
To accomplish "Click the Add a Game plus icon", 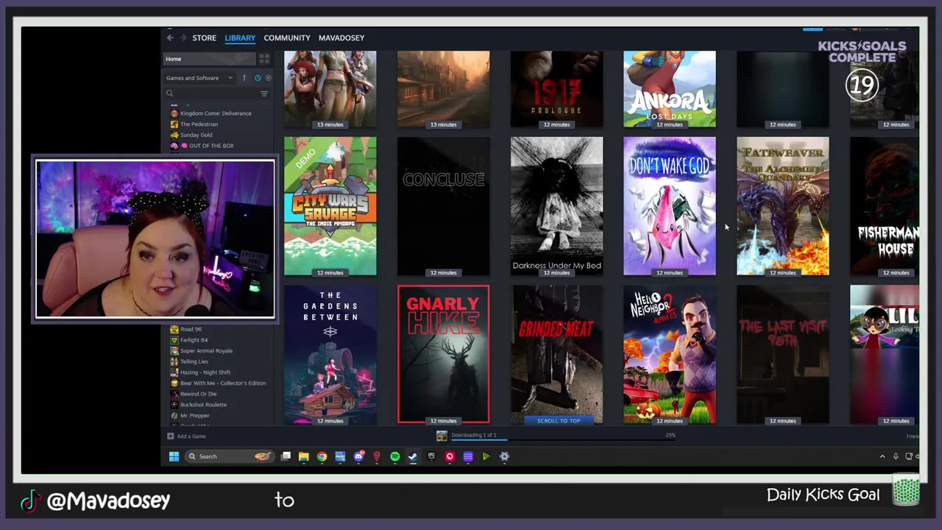I will (x=170, y=437).
